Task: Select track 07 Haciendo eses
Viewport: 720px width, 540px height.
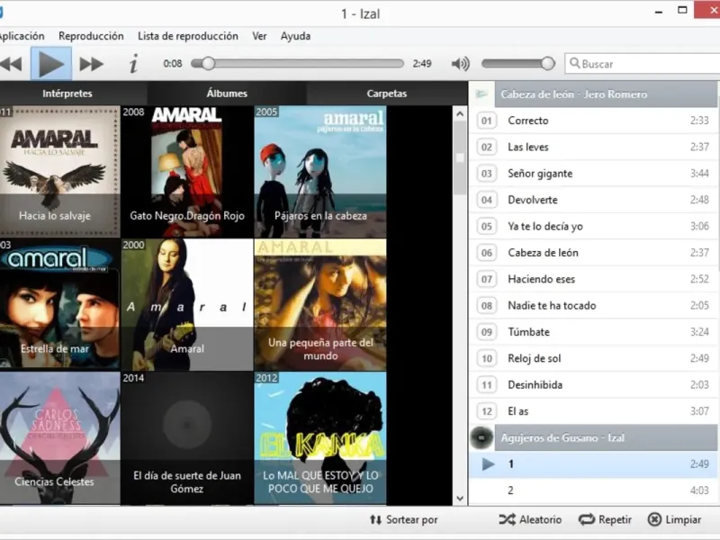Action: click(593, 279)
